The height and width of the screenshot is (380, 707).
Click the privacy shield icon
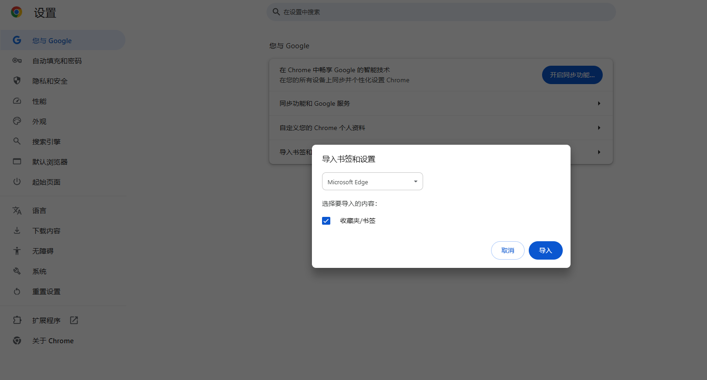17,81
